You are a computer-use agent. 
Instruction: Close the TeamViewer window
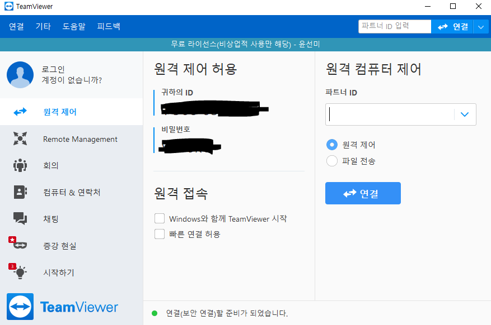point(479,6)
